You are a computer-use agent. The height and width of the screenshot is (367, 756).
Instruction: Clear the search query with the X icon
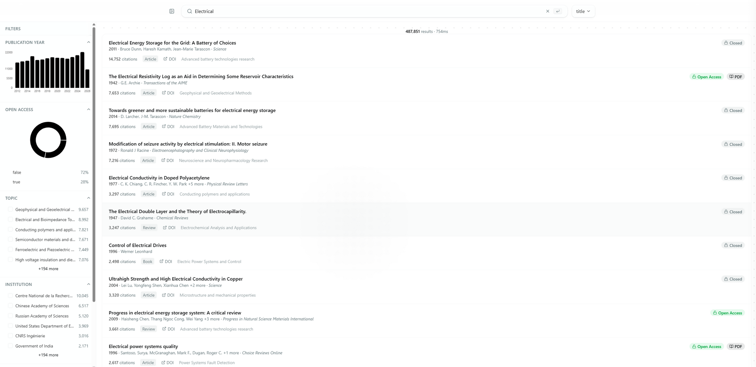pos(548,11)
